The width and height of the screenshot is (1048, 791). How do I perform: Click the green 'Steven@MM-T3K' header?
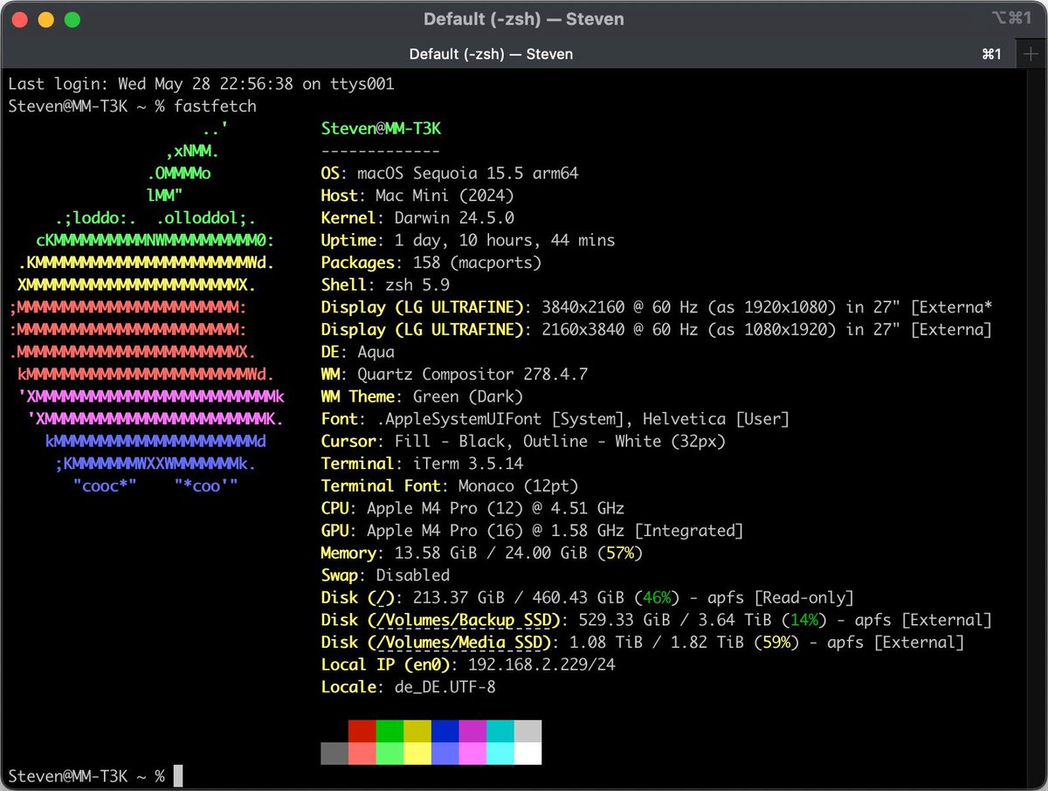click(381, 128)
